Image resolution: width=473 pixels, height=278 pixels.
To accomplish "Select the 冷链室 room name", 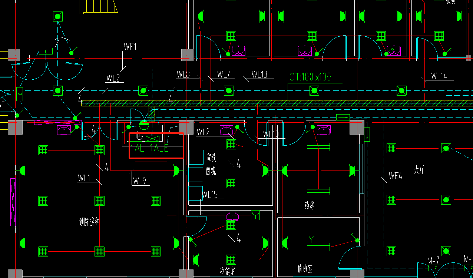I will click(227, 272).
